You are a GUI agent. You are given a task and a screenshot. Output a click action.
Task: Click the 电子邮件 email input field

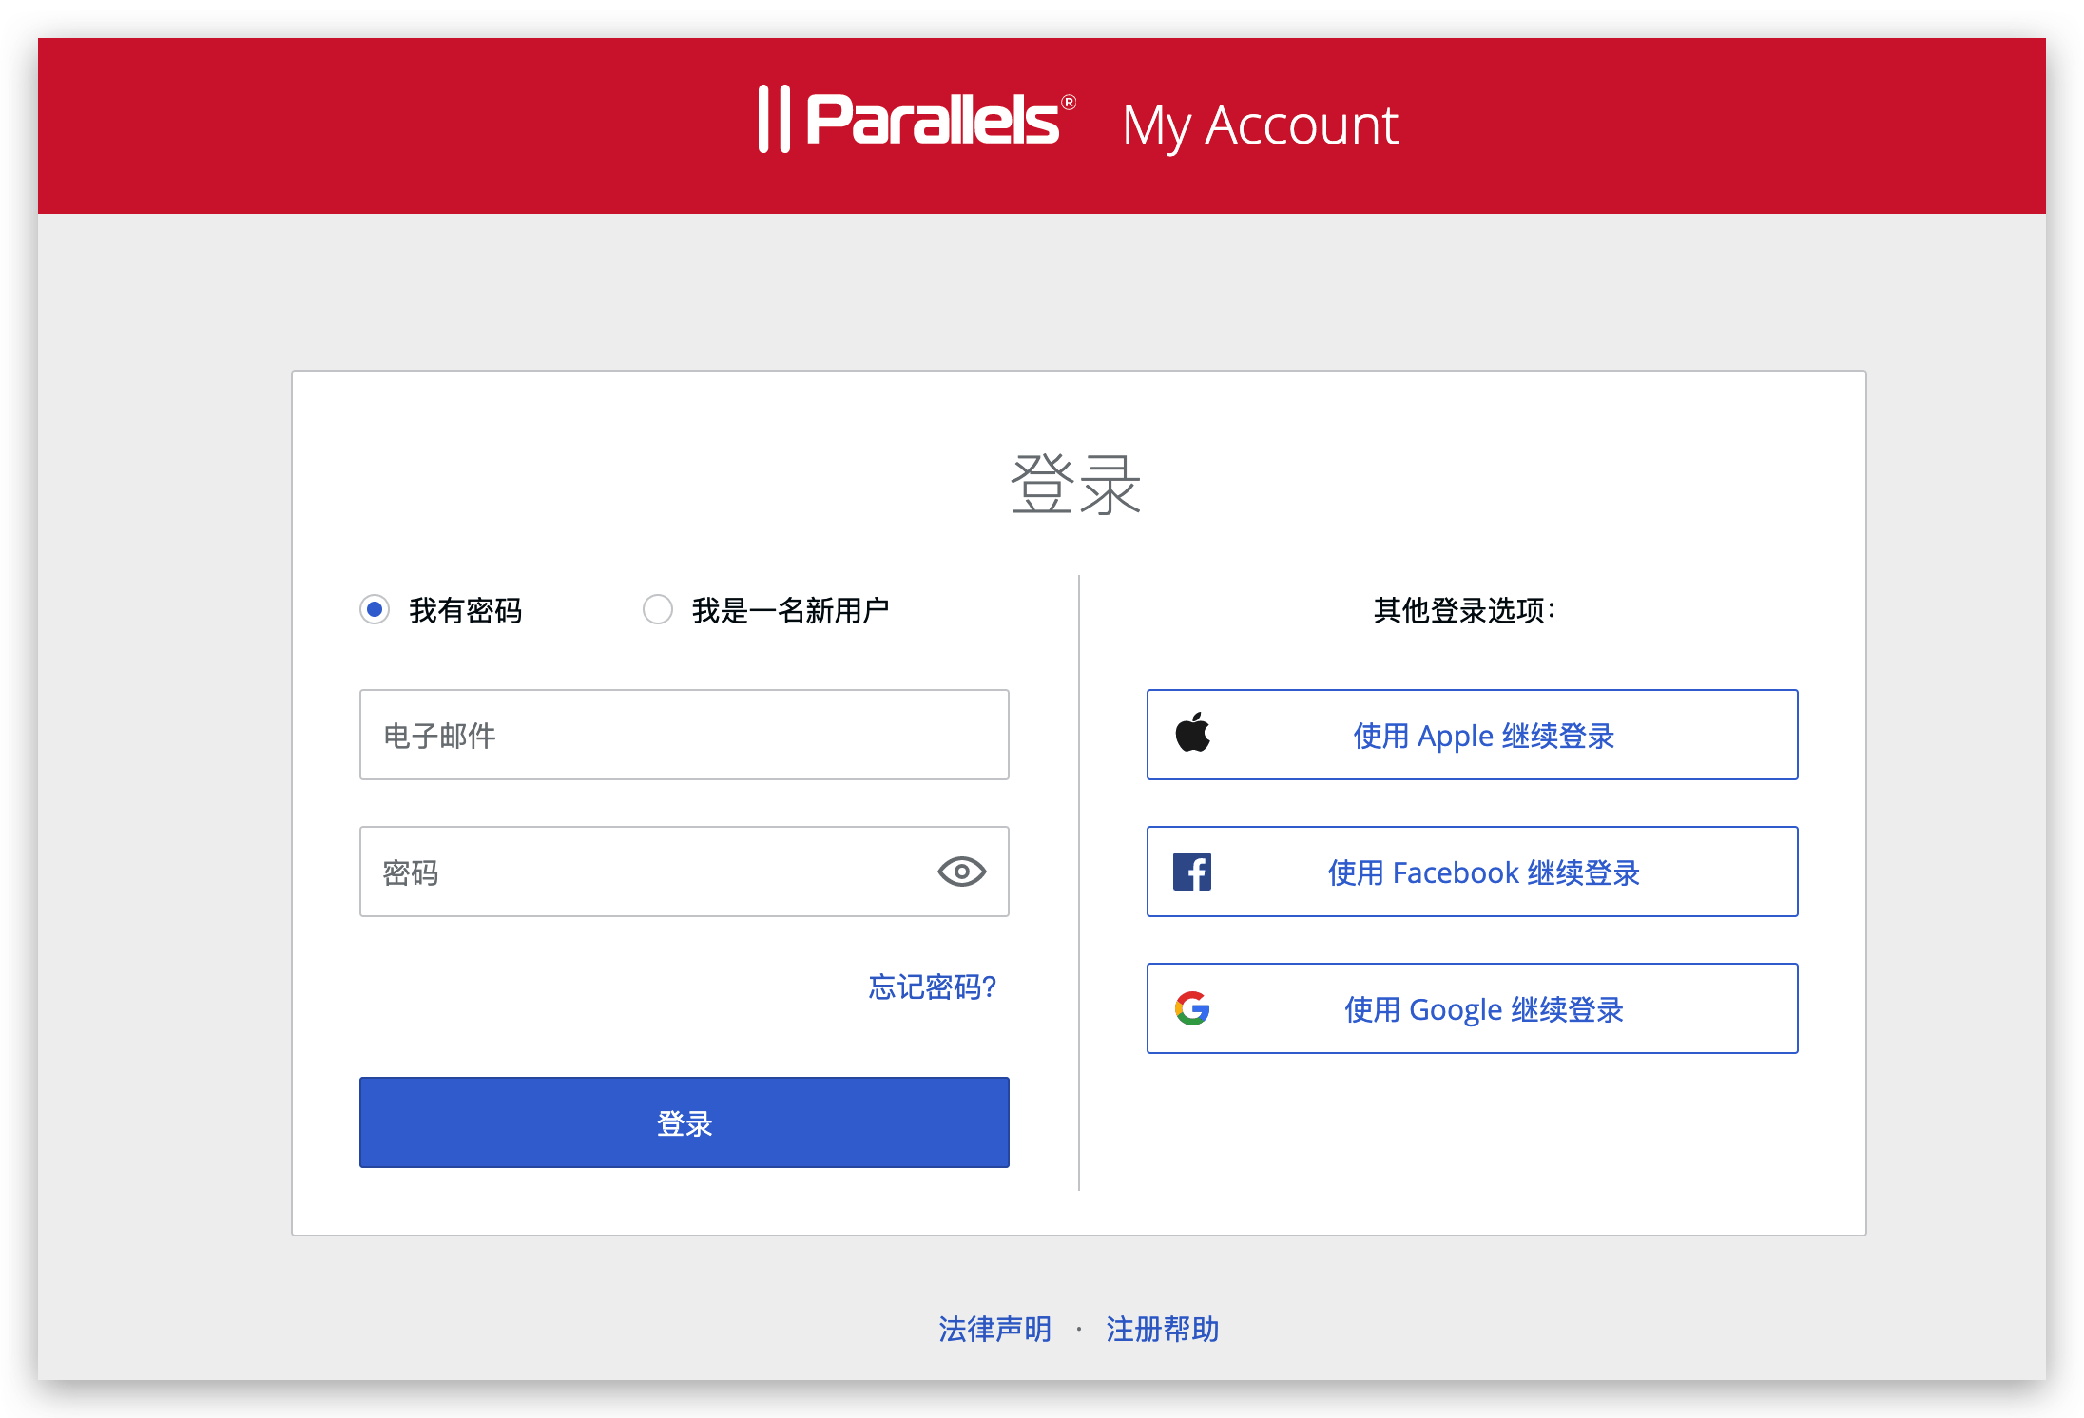(x=685, y=733)
